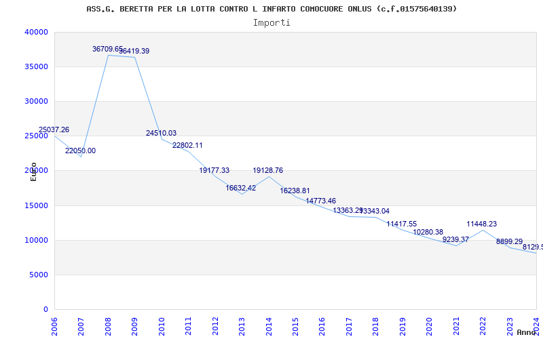This screenshot has width=543, height=339.
Task: Click the 2012 x-axis year label
Action: coord(215,326)
